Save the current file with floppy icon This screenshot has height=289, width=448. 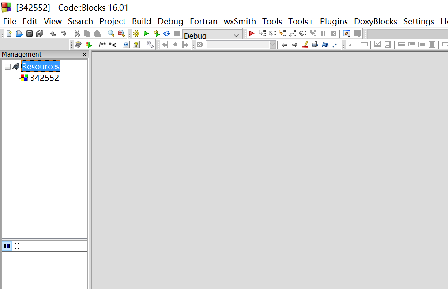(30, 34)
